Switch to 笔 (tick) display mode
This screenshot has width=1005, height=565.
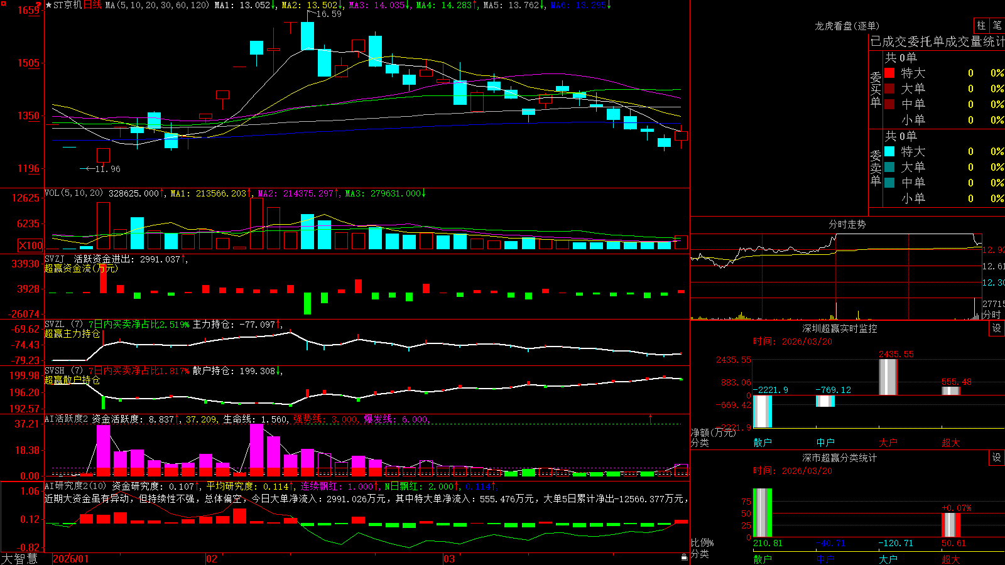[997, 25]
